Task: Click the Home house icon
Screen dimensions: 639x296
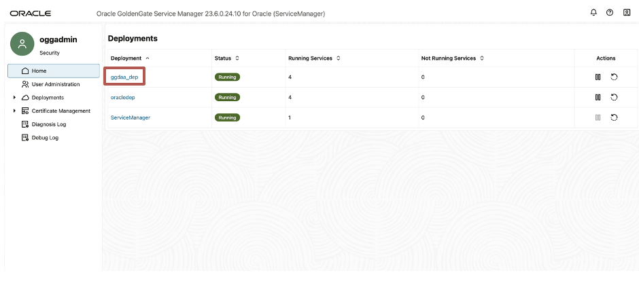Action: (x=25, y=71)
